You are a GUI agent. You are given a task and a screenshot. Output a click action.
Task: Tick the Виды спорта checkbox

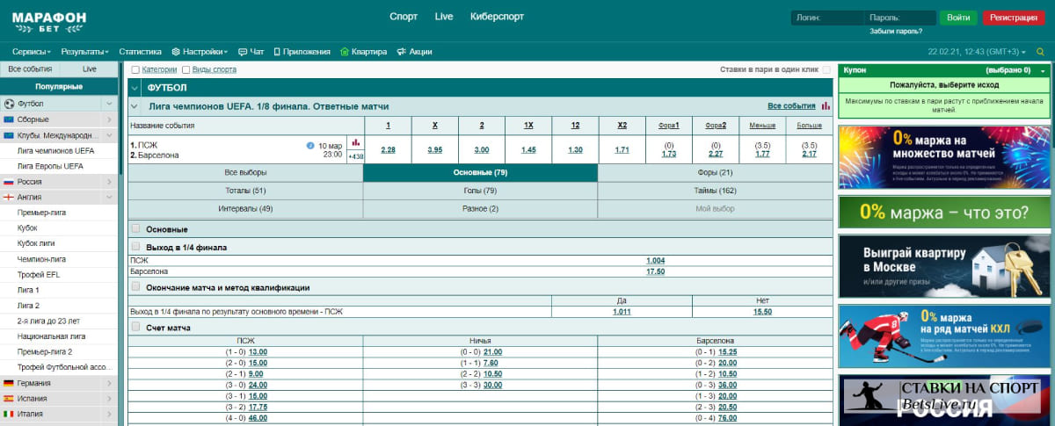tap(185, 69)
